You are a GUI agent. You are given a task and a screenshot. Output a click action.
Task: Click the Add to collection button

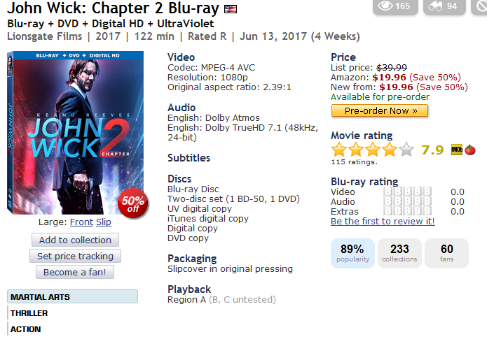click(75, 240)
